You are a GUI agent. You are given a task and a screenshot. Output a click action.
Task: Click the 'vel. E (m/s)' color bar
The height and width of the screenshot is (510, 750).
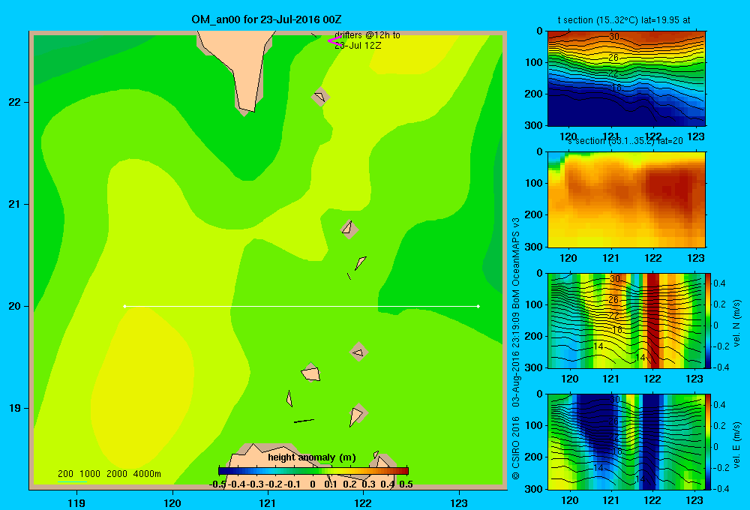tap(708, 442)
